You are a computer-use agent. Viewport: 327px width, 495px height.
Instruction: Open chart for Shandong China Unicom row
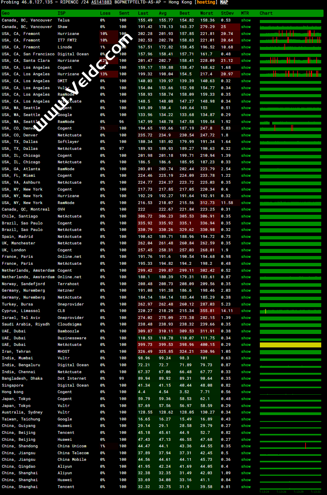pyautogui.click(x=291, y=446)
